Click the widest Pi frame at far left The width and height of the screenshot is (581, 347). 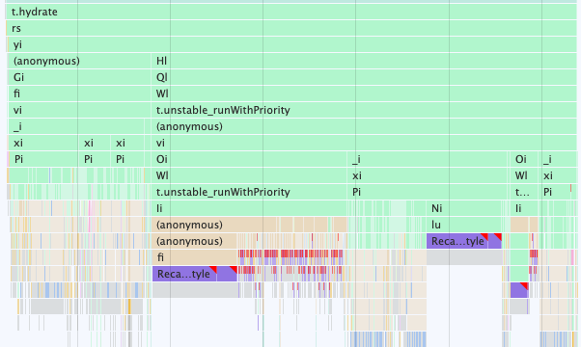43,159
